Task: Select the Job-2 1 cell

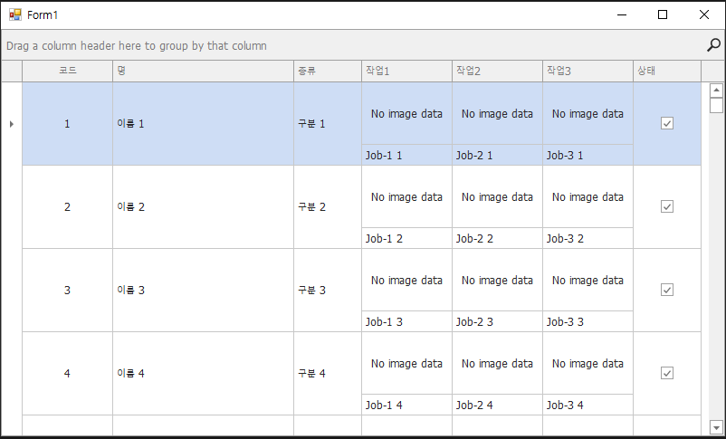Action: pyautogui.click(x=497, y=155)
